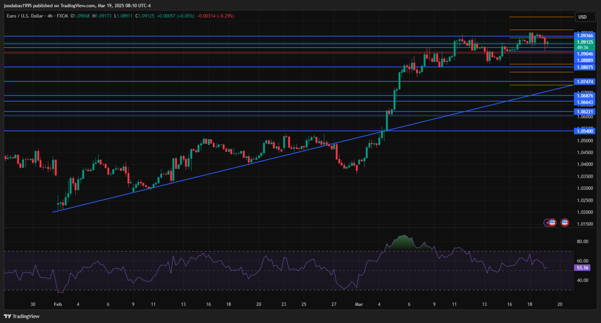
Task: Click the green current price label 1.09125
Action: pyautogui.click(x=585, y=42)
